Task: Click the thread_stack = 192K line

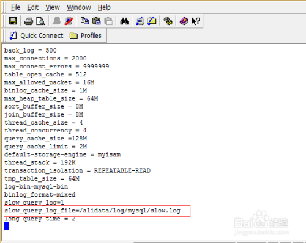Action: [x=40, y=162]
